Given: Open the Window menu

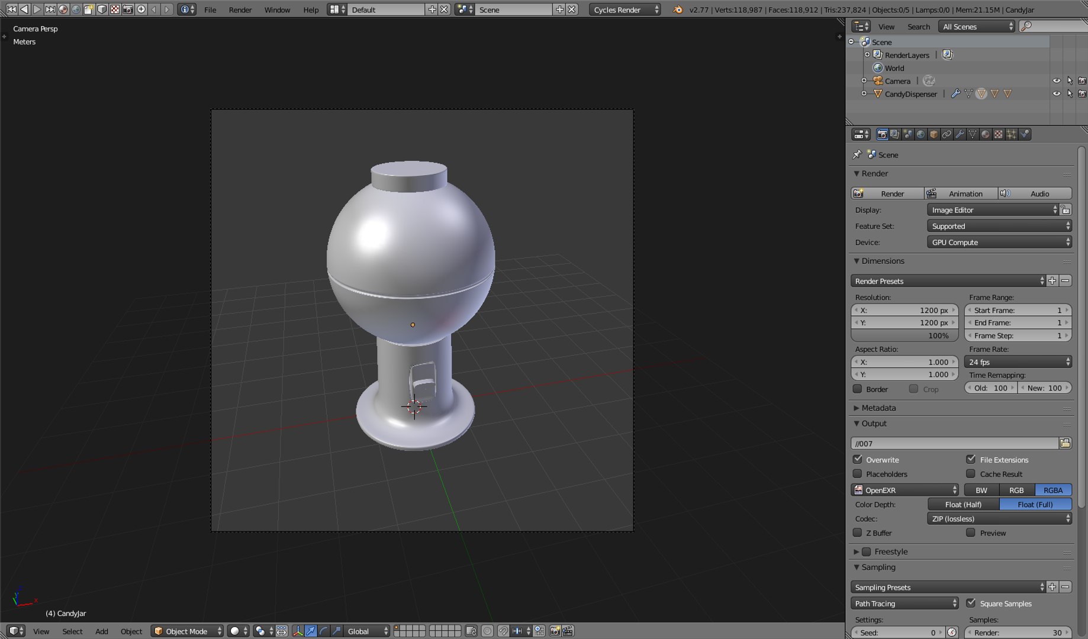Looking at the screenshot, I should 277,9.
